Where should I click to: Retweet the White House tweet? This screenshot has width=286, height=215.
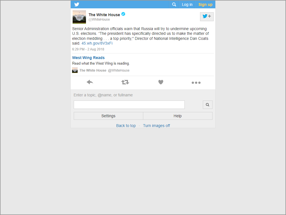[x=125, y=82]
